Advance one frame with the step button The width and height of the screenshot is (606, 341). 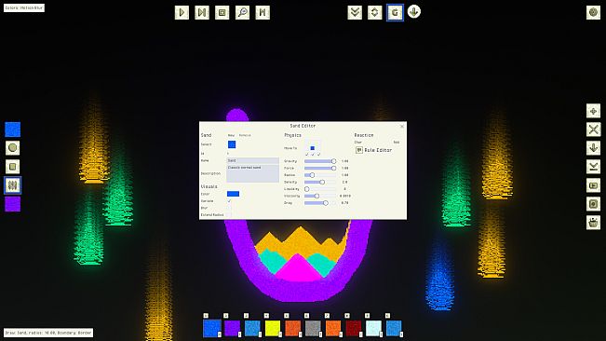pos(202,12)
